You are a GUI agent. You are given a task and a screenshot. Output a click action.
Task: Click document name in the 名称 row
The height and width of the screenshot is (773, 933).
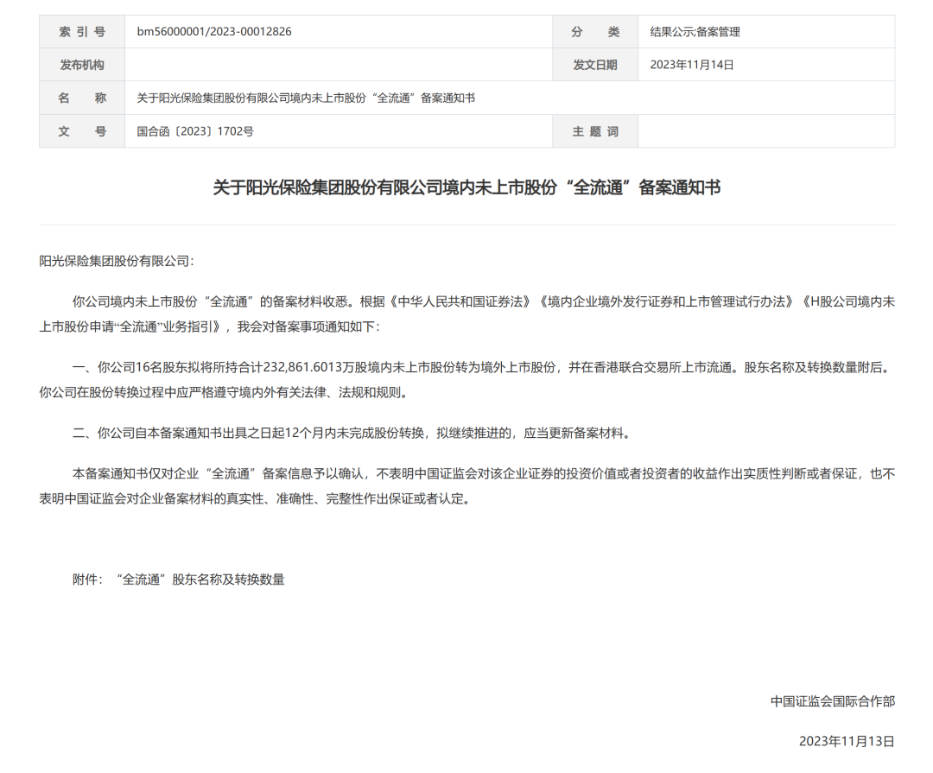pos(306,98)
